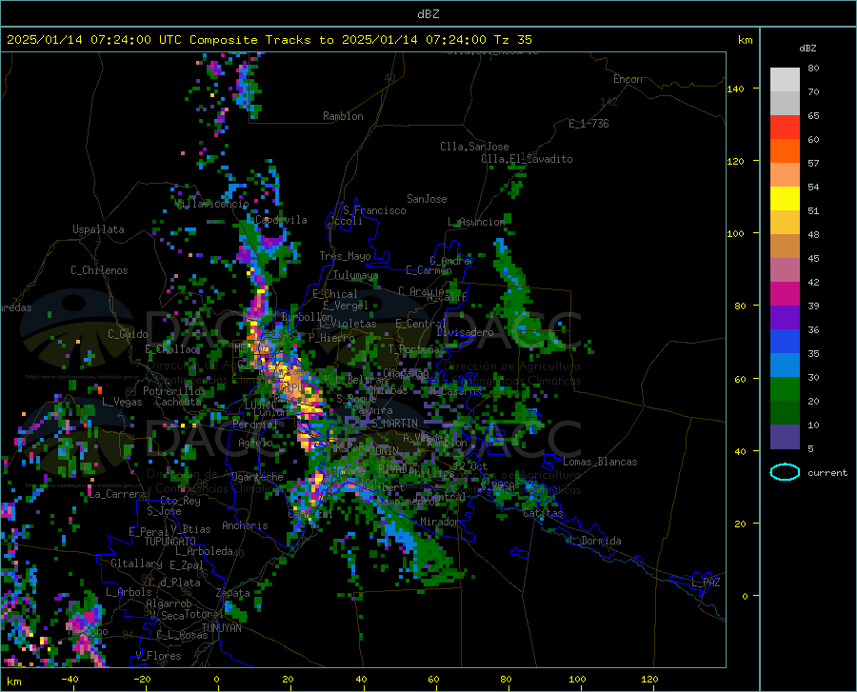This screenshot has width=857, height=692.
Task: Click the red 65 dBZ legend swatch
Action: pyautogui.click(x=785, y=128)
